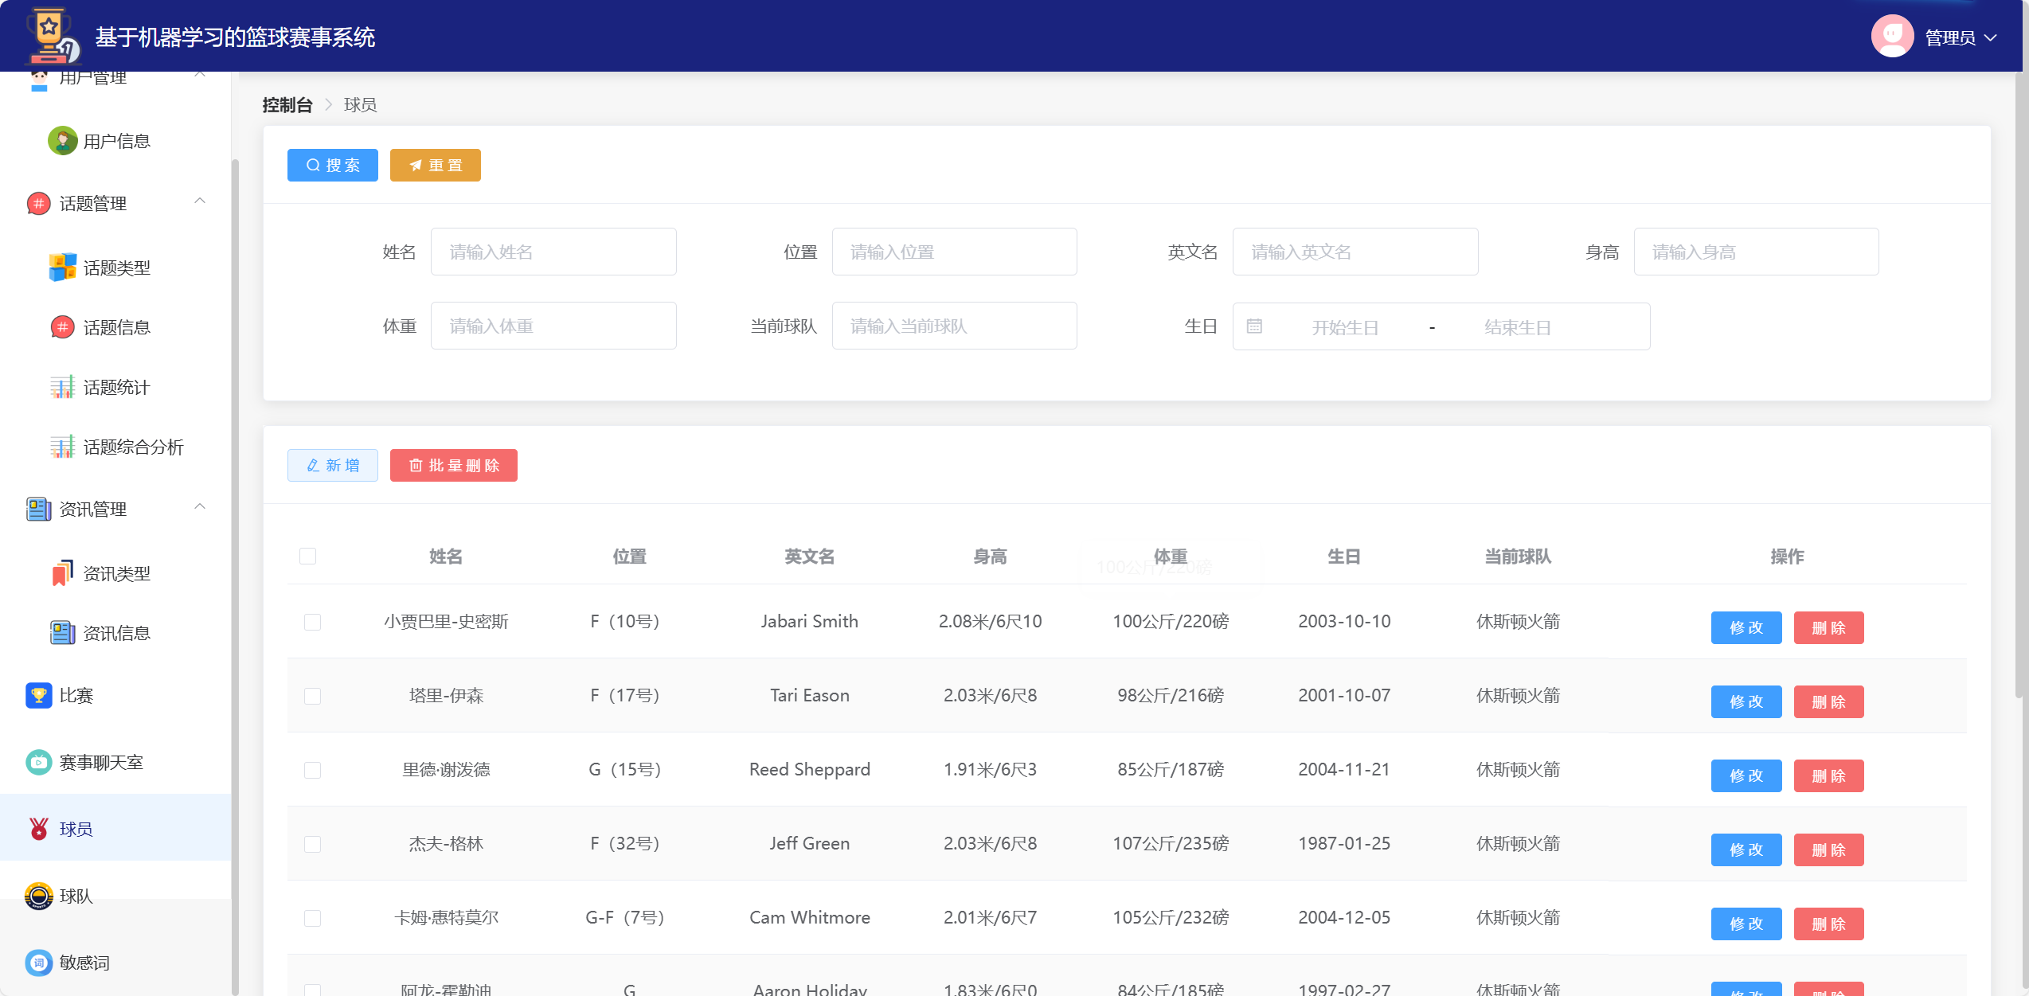Focus the 位置 input field

point(955,252)
